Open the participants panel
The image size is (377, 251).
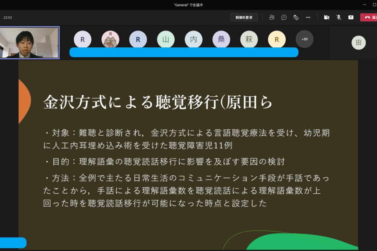pos(272,17)
